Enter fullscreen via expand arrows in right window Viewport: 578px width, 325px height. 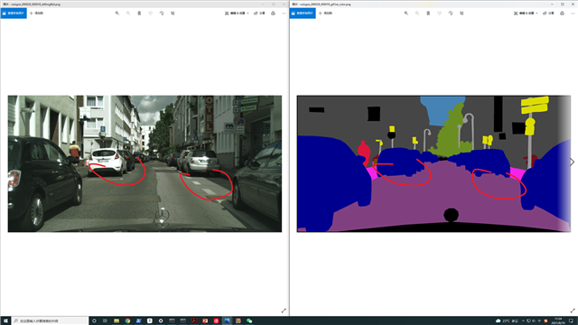pyautogui.click(x=573, y=311)
